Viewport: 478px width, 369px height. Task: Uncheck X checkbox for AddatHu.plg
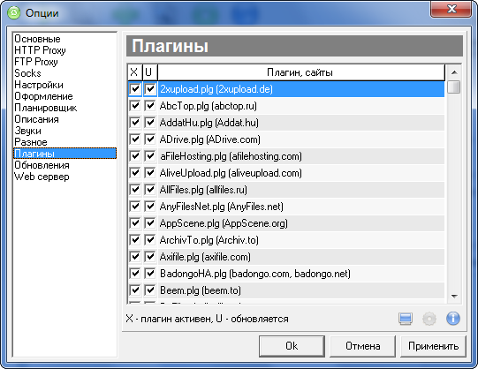tap(135, 123)
